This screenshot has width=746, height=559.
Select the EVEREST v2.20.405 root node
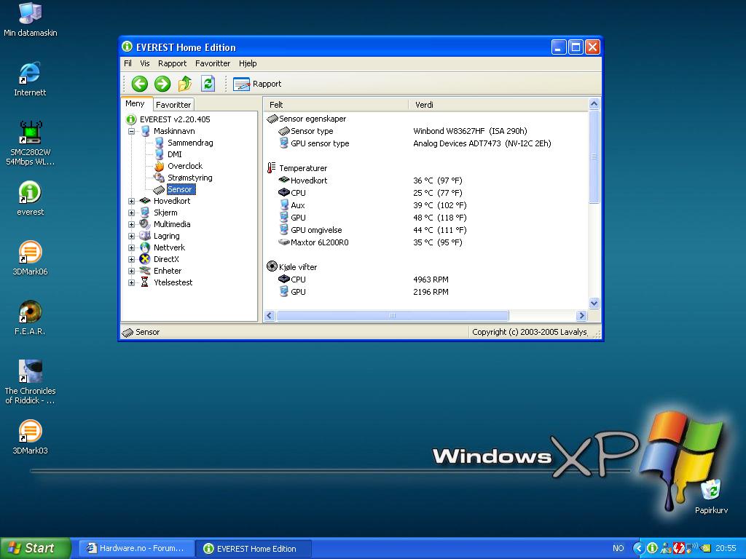click(175, 119)
